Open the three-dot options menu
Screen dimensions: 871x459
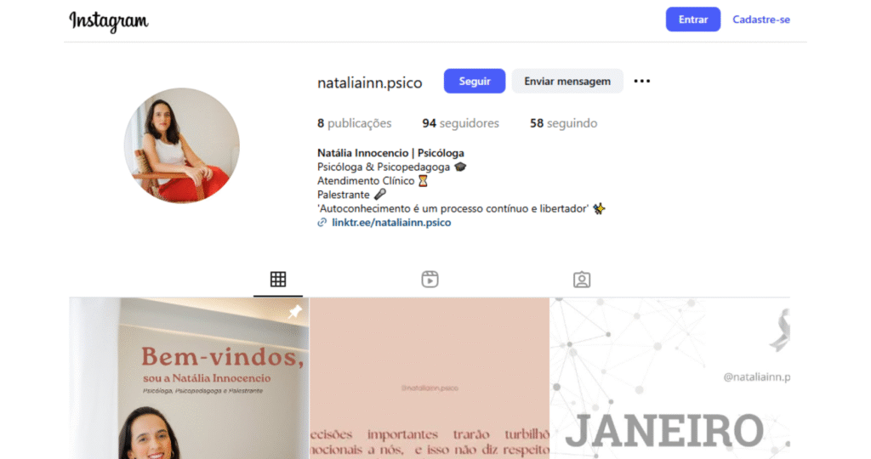pos(641,81)
